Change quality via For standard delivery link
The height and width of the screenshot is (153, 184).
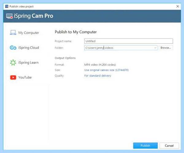[98, 76]
